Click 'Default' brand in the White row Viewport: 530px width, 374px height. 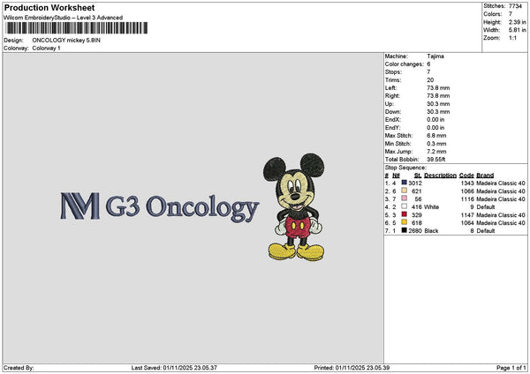pos(486,207)
